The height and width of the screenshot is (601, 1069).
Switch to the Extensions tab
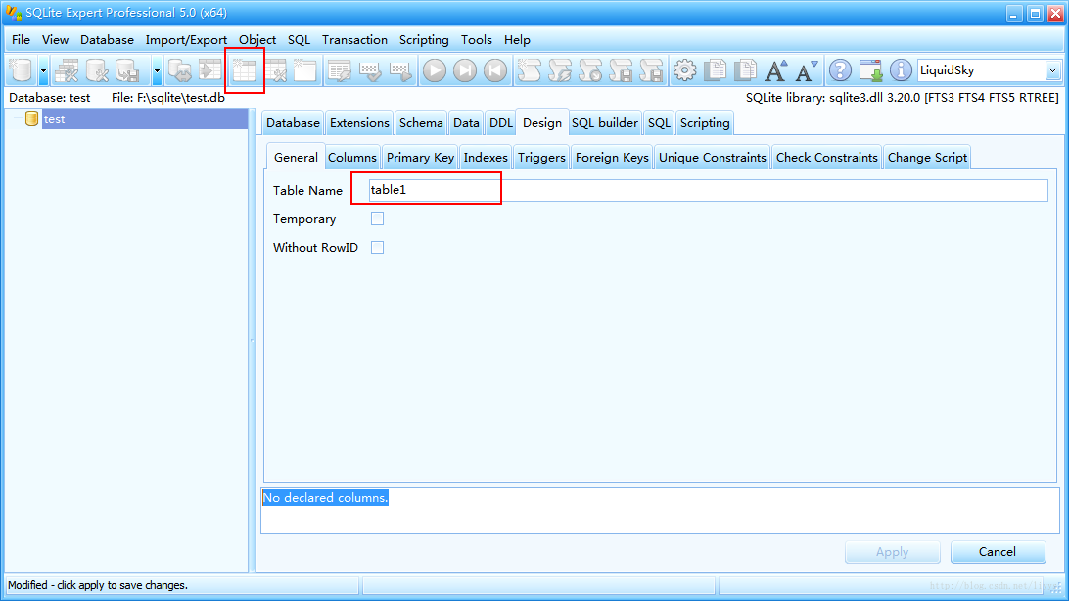(x=359, y=122)
